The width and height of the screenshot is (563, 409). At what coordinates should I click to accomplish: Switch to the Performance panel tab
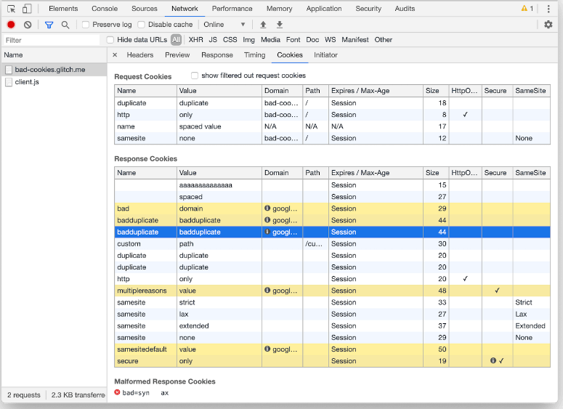(x=232, y=9)
